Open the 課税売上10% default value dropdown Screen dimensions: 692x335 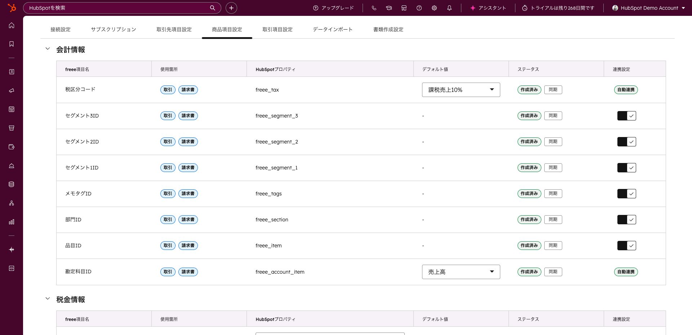pos(461,90)
